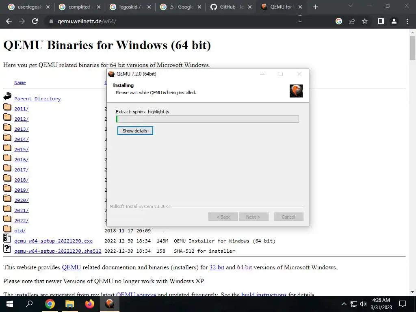The image size is (416, 312).
Task: Open the old/ directory link
Action: (x=20, y=231)
